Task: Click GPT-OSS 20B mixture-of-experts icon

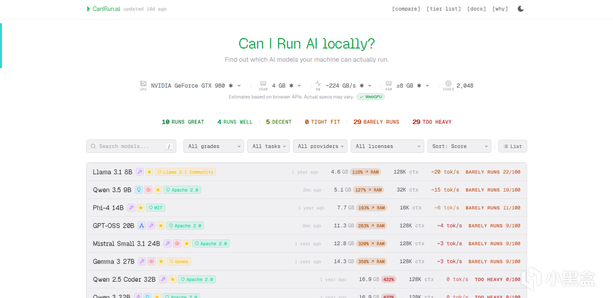Action: tap(141, 226)
